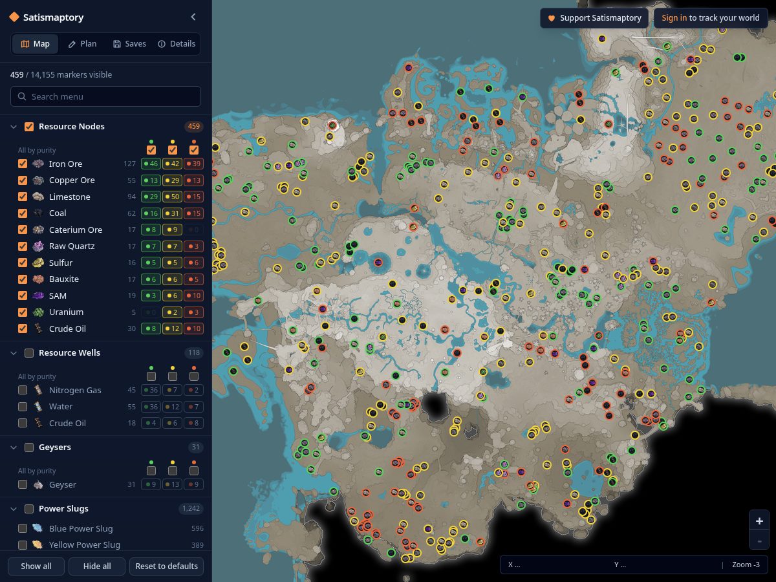Image resolution: width=776 pixels, height=582 pixels.
Task: Uncheck the Iron Ore checkbox
Action: [x=23, y=164]
